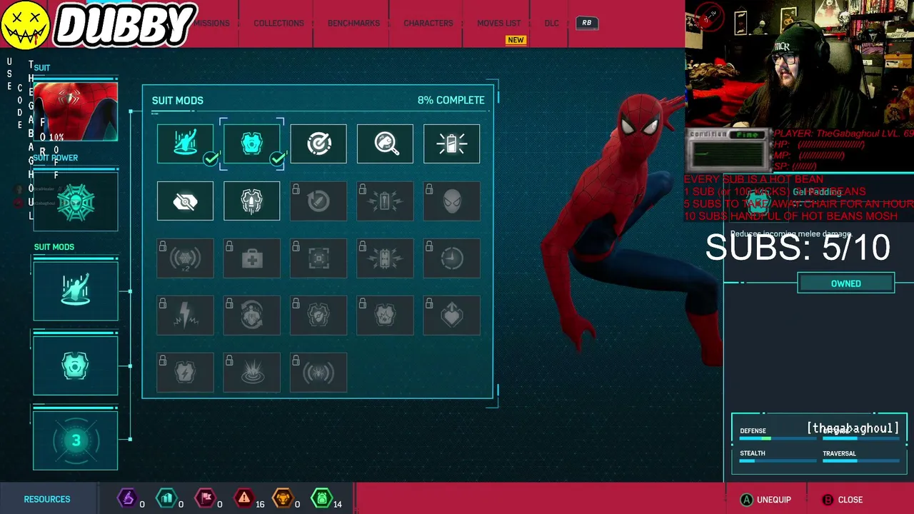Click the locked armor with shield emblem mod

[x=318, y=315]
